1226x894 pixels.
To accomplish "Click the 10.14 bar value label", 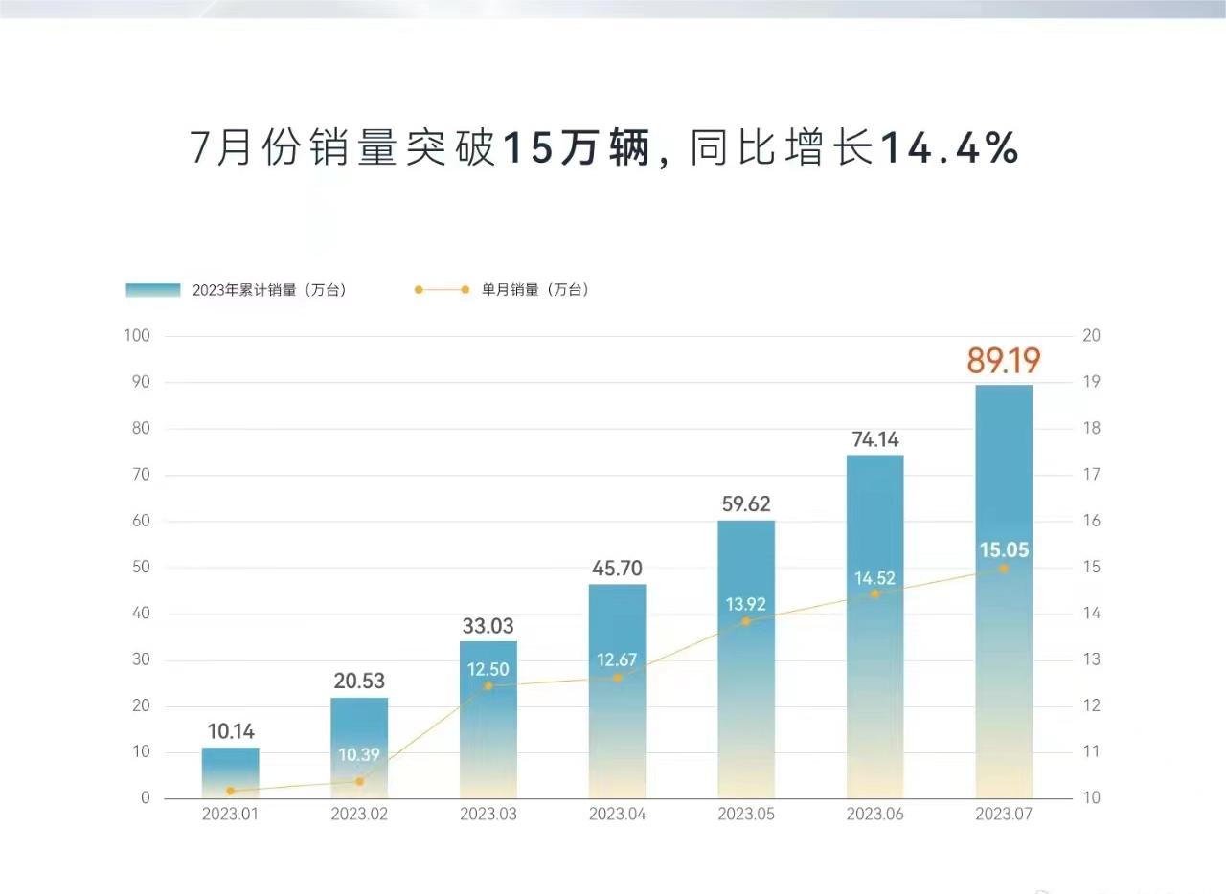I will point(231,732).
